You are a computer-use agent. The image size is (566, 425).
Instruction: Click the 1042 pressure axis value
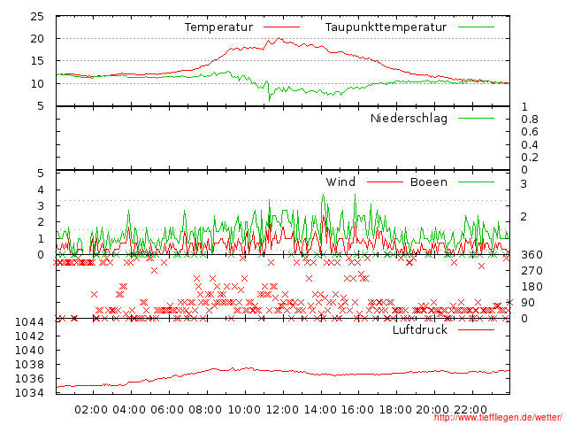click(x=29, y=336)
